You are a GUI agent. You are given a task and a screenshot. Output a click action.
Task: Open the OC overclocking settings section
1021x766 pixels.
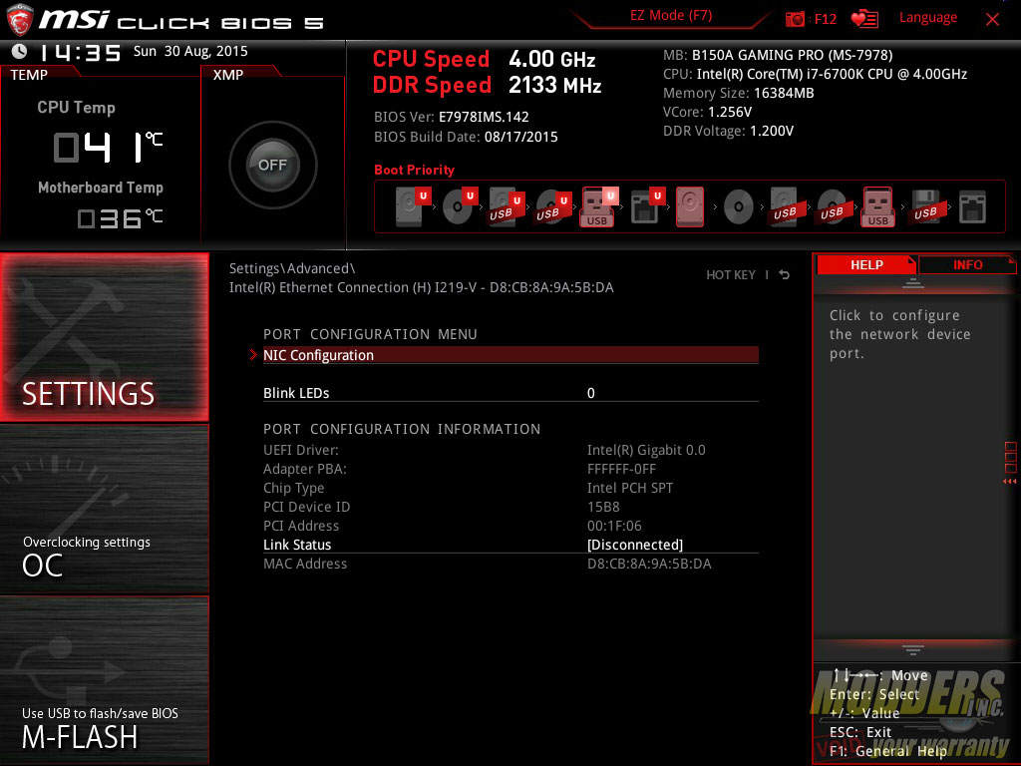pyautogui.click(x=104, y=509)
